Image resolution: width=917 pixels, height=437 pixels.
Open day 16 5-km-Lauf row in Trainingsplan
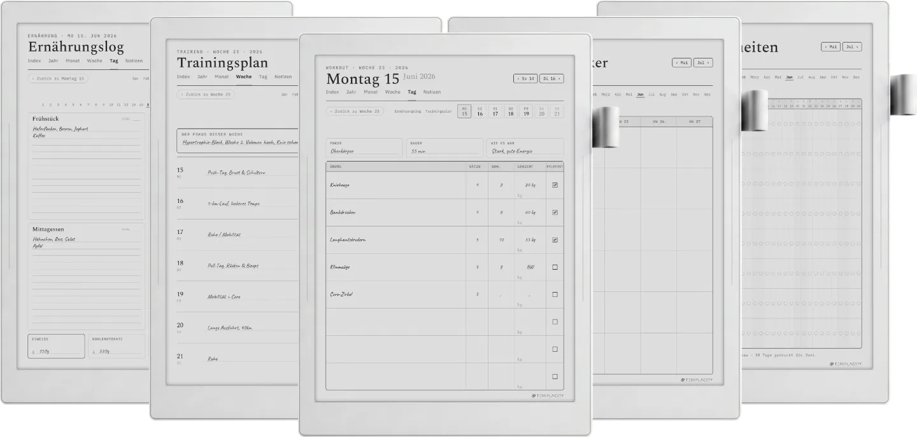pos(238,204)
